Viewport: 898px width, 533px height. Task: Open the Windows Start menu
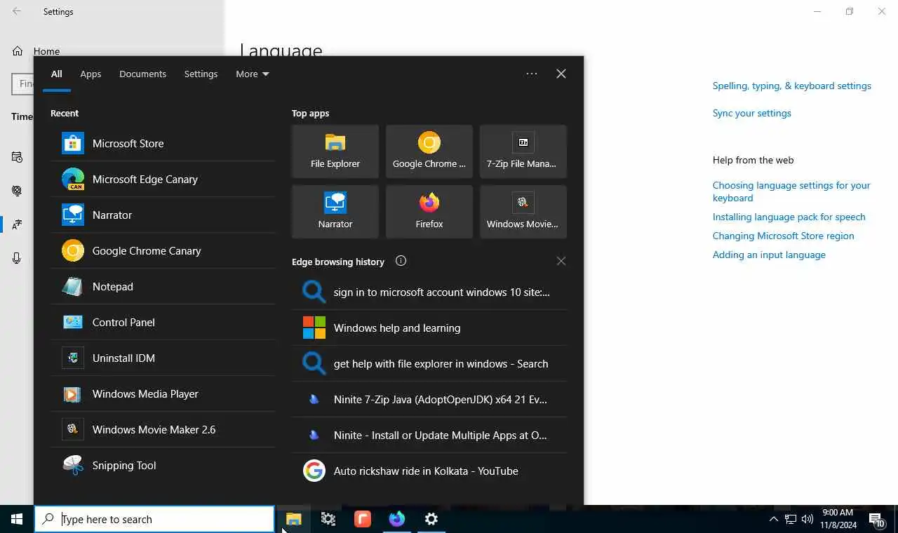pos(17,519)
